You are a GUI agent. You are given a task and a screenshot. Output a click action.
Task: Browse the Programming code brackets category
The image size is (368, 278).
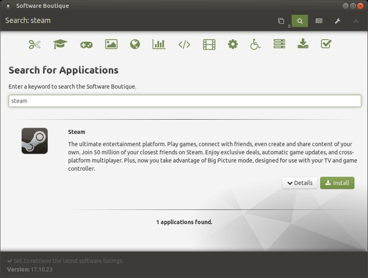(184, 44)
